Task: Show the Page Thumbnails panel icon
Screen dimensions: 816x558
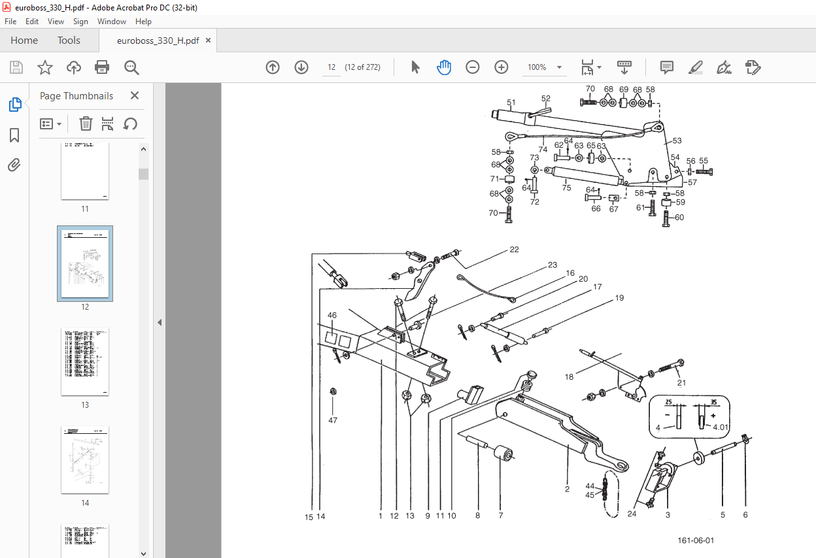Action: click(14, 105)
